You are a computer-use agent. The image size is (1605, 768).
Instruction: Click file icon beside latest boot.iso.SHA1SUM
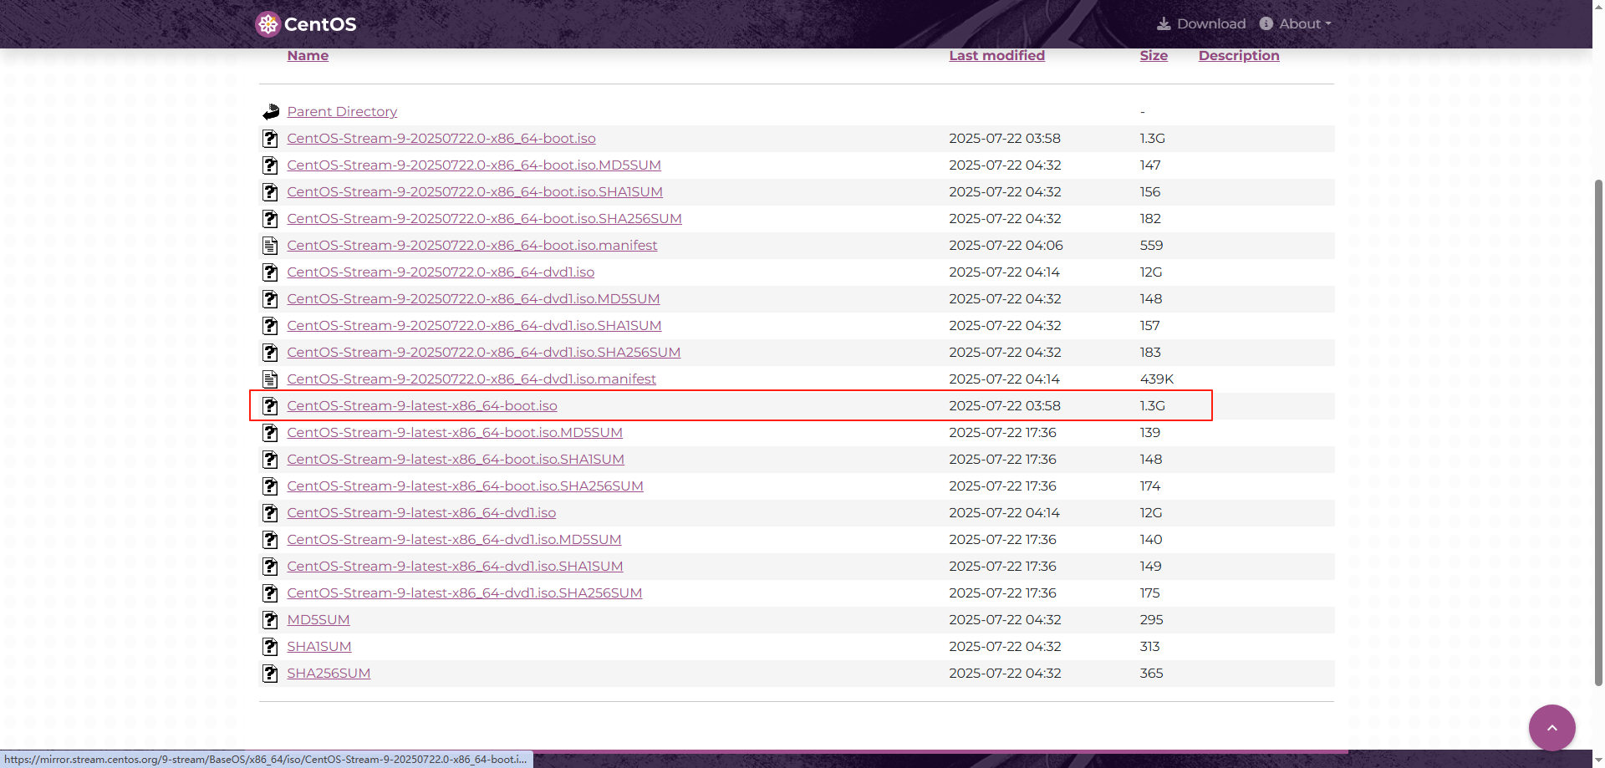click(270, 460)
